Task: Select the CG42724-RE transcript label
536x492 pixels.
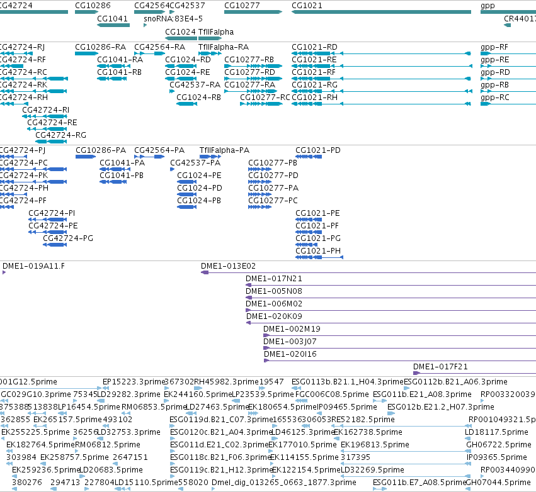Action: click(52, 123)
